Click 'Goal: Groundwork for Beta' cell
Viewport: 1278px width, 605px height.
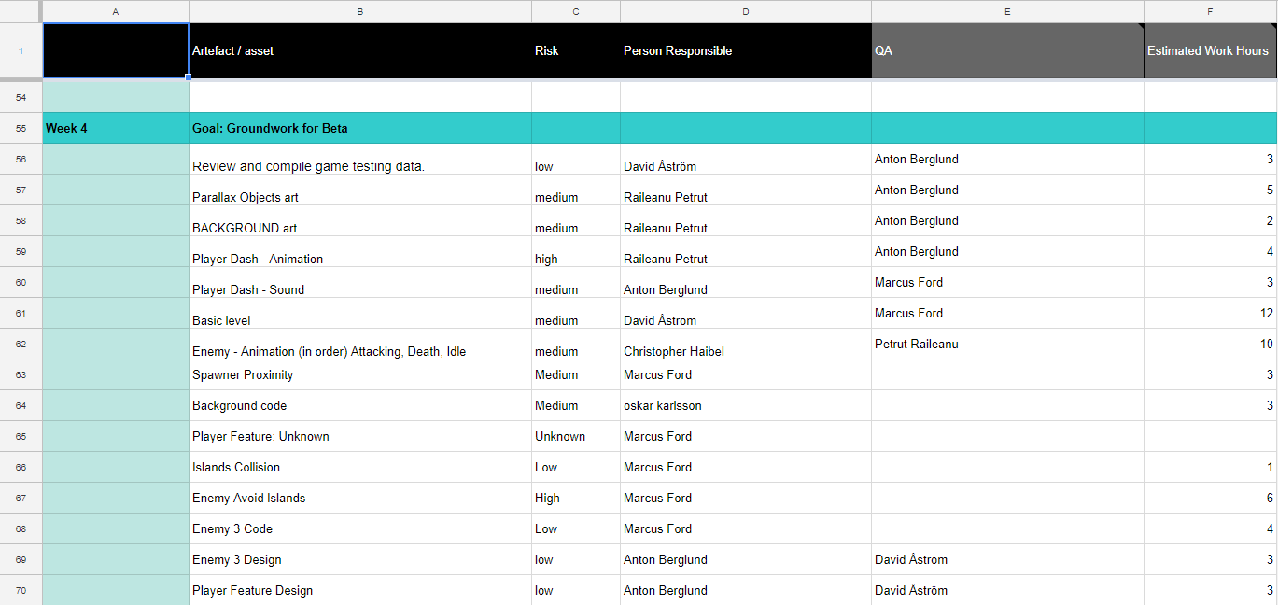(359, 128)
